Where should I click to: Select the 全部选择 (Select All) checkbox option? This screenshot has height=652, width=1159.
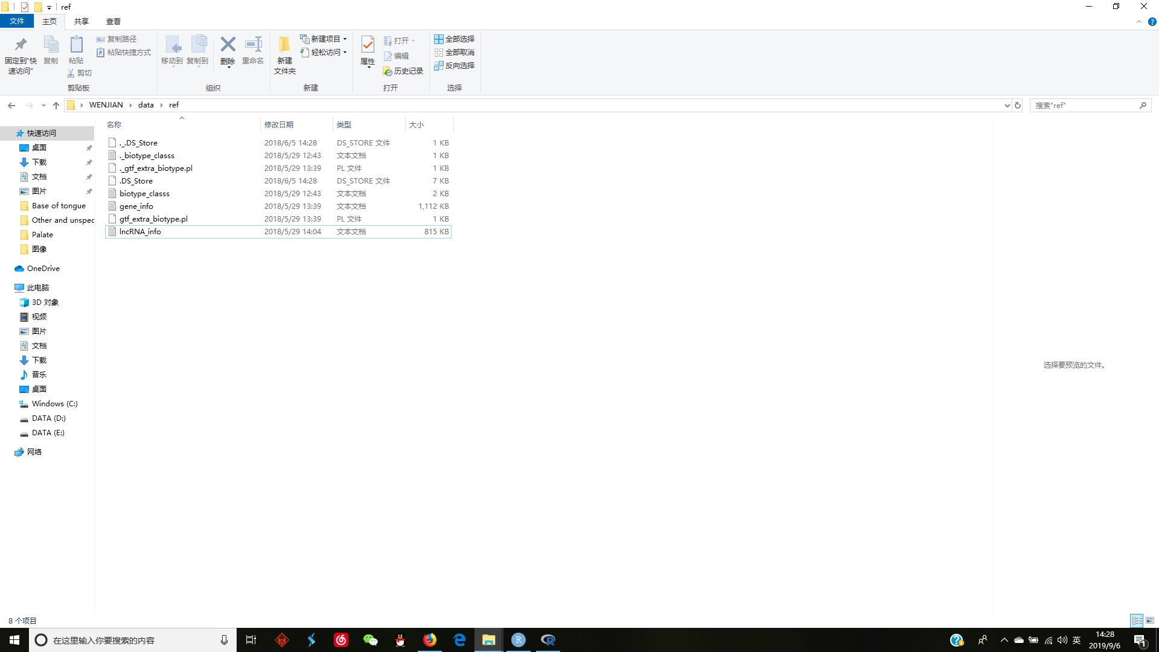point(455,38)
